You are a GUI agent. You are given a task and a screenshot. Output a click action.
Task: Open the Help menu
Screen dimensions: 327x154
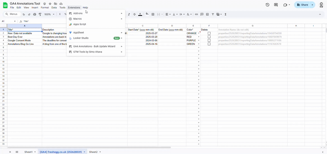tap(85, 7)
